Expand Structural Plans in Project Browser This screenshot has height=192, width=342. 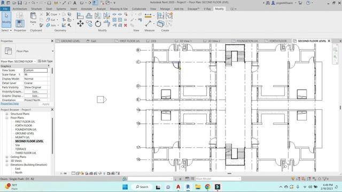click(x=7, y=114)
